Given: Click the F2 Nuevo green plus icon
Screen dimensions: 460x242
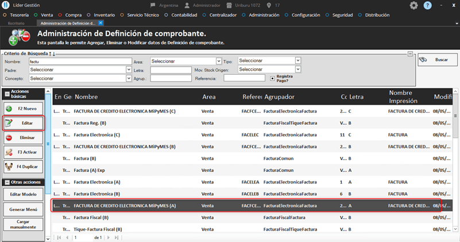Looking at the screenshot, I should click(x=9, y=109).
